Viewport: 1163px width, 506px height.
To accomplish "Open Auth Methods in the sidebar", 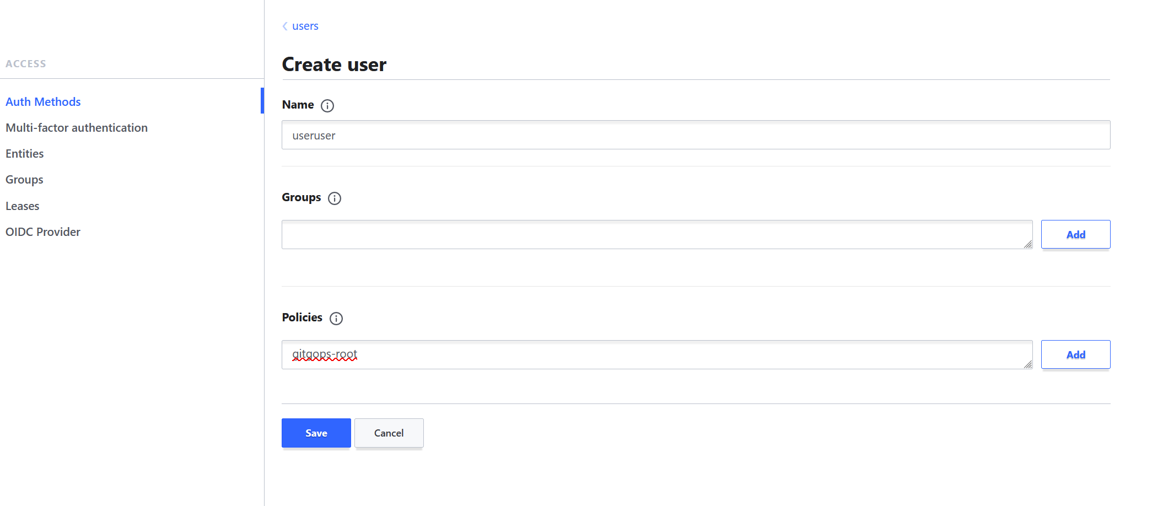I will pos(43,102).
